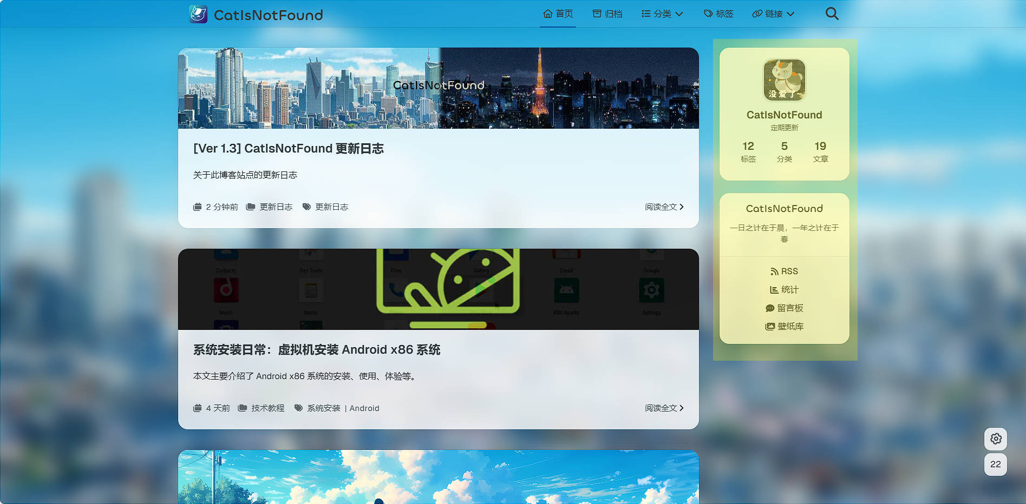Image resolution: width=1026 pixels, height=504 pixels.
Task: Click the home icon in the navbar
Action: tap(548, 14)
